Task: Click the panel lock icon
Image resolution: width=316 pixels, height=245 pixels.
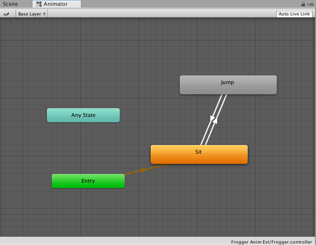Action: pyautogui.click(x=303, y=4)
